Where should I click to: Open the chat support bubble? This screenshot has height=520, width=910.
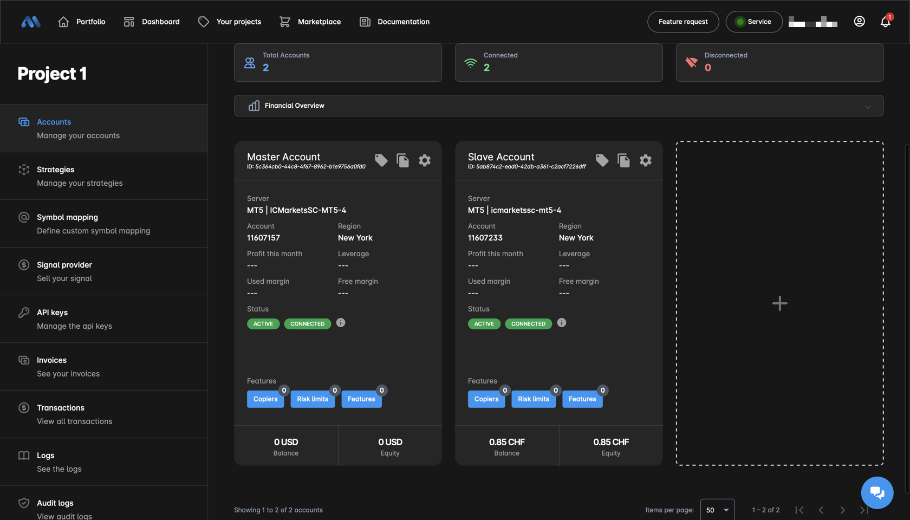point(877,492)
